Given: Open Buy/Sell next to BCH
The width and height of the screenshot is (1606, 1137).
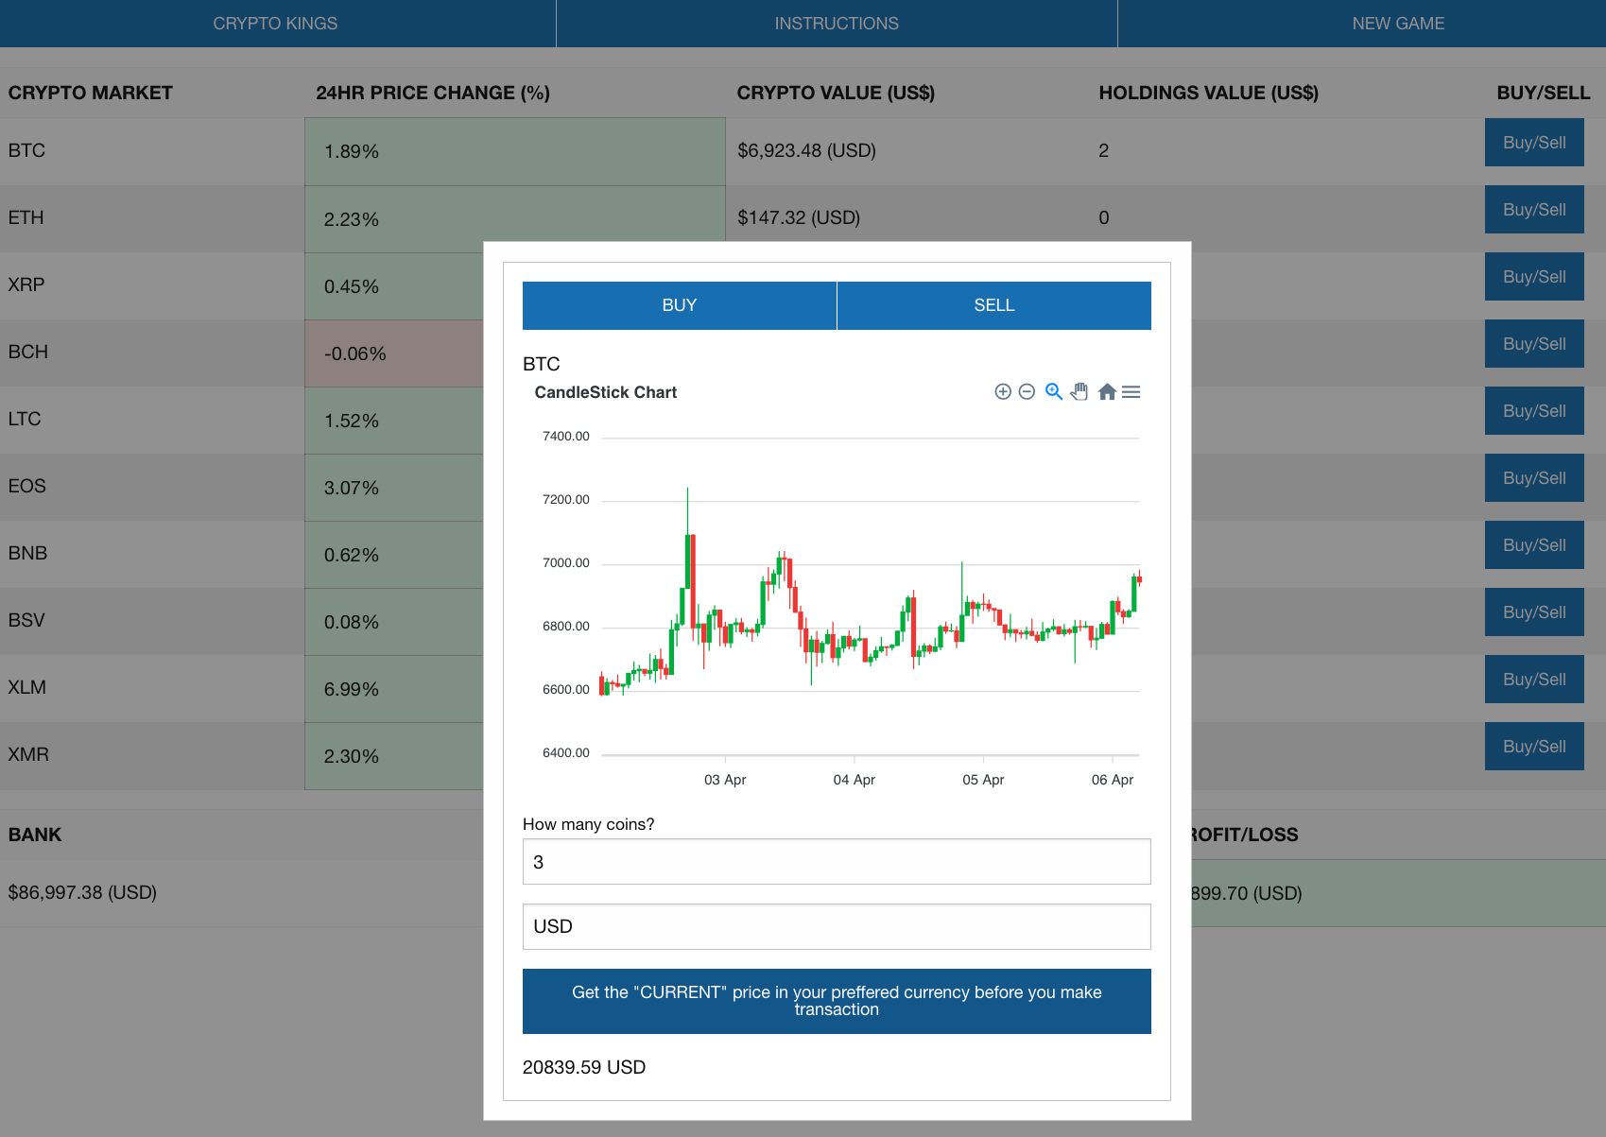Looking at the screenshot, I should [x=1533, y=343].
